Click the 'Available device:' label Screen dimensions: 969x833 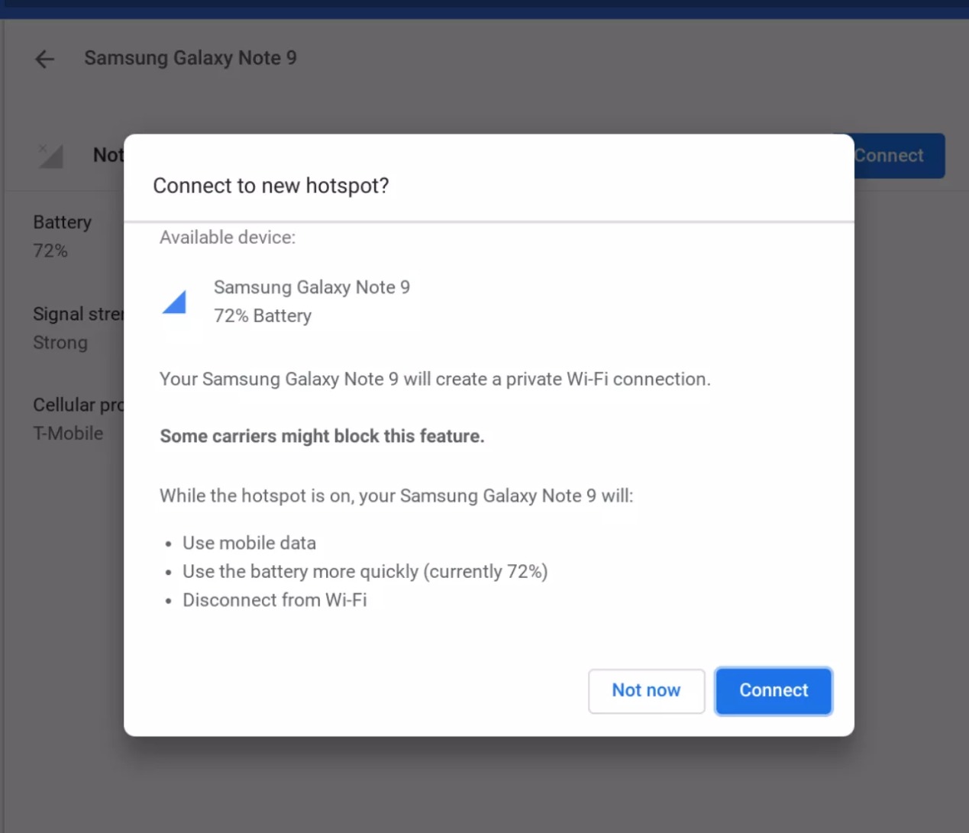pos(228,237)
